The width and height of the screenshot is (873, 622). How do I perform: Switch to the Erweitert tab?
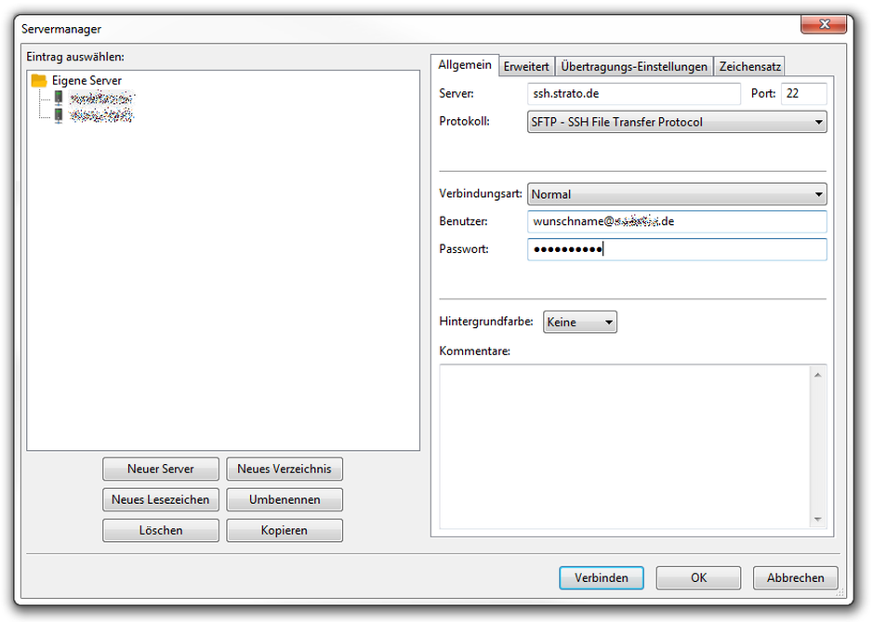point(526,65)
